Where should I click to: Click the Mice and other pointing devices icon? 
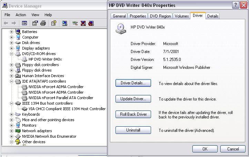(18, 120)
